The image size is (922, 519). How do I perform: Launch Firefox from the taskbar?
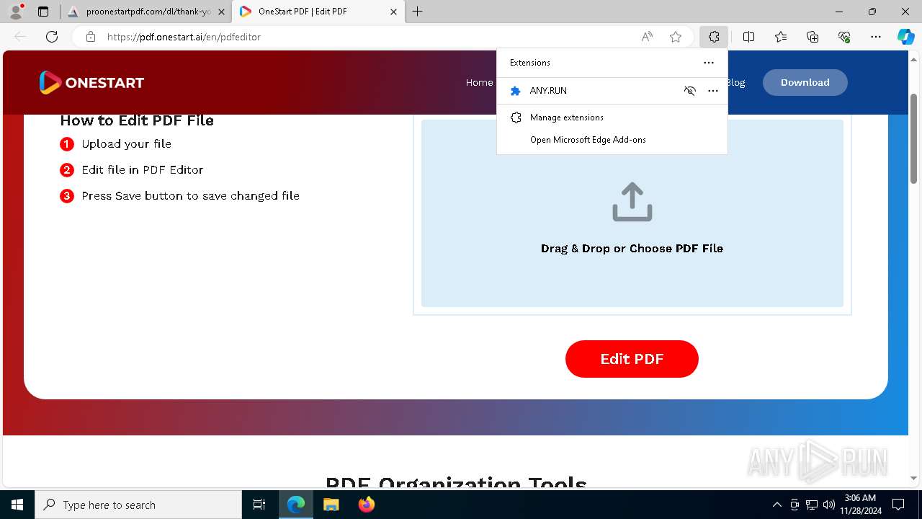point(366,505)
